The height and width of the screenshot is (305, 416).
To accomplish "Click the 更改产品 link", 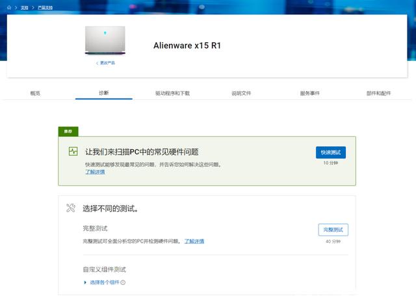I will pos(105,63).
